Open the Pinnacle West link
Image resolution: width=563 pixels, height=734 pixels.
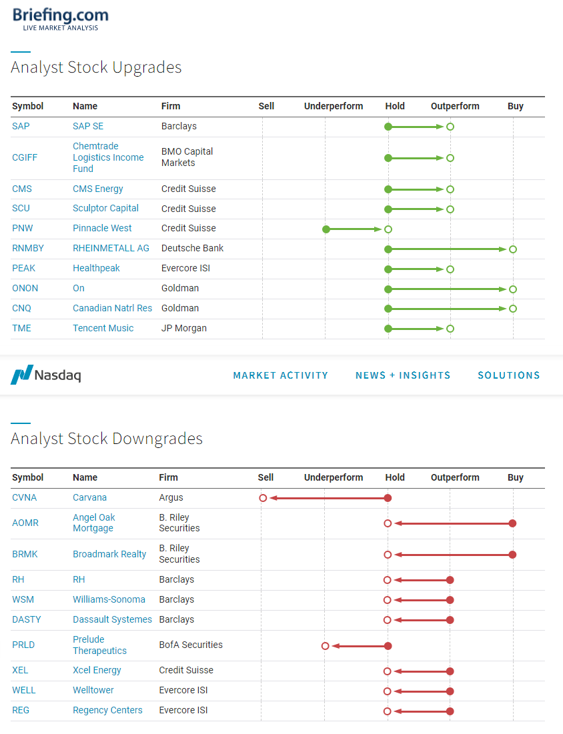(x=102, y=229)
